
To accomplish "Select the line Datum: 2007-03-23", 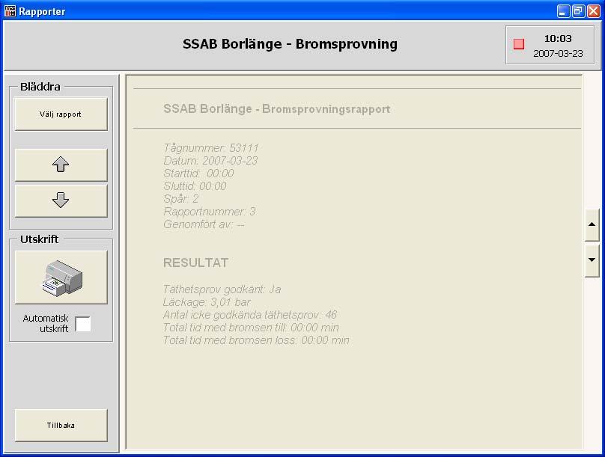I will tap(210, 161).
